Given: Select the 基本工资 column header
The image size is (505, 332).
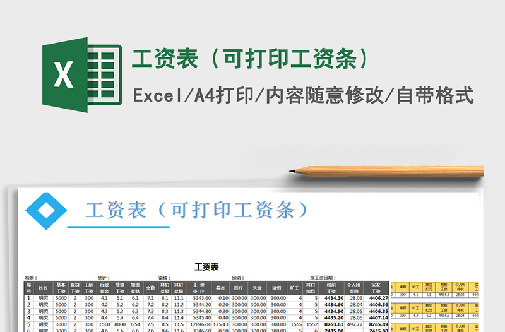Looking at the screenshot, I should pos(61,288).
